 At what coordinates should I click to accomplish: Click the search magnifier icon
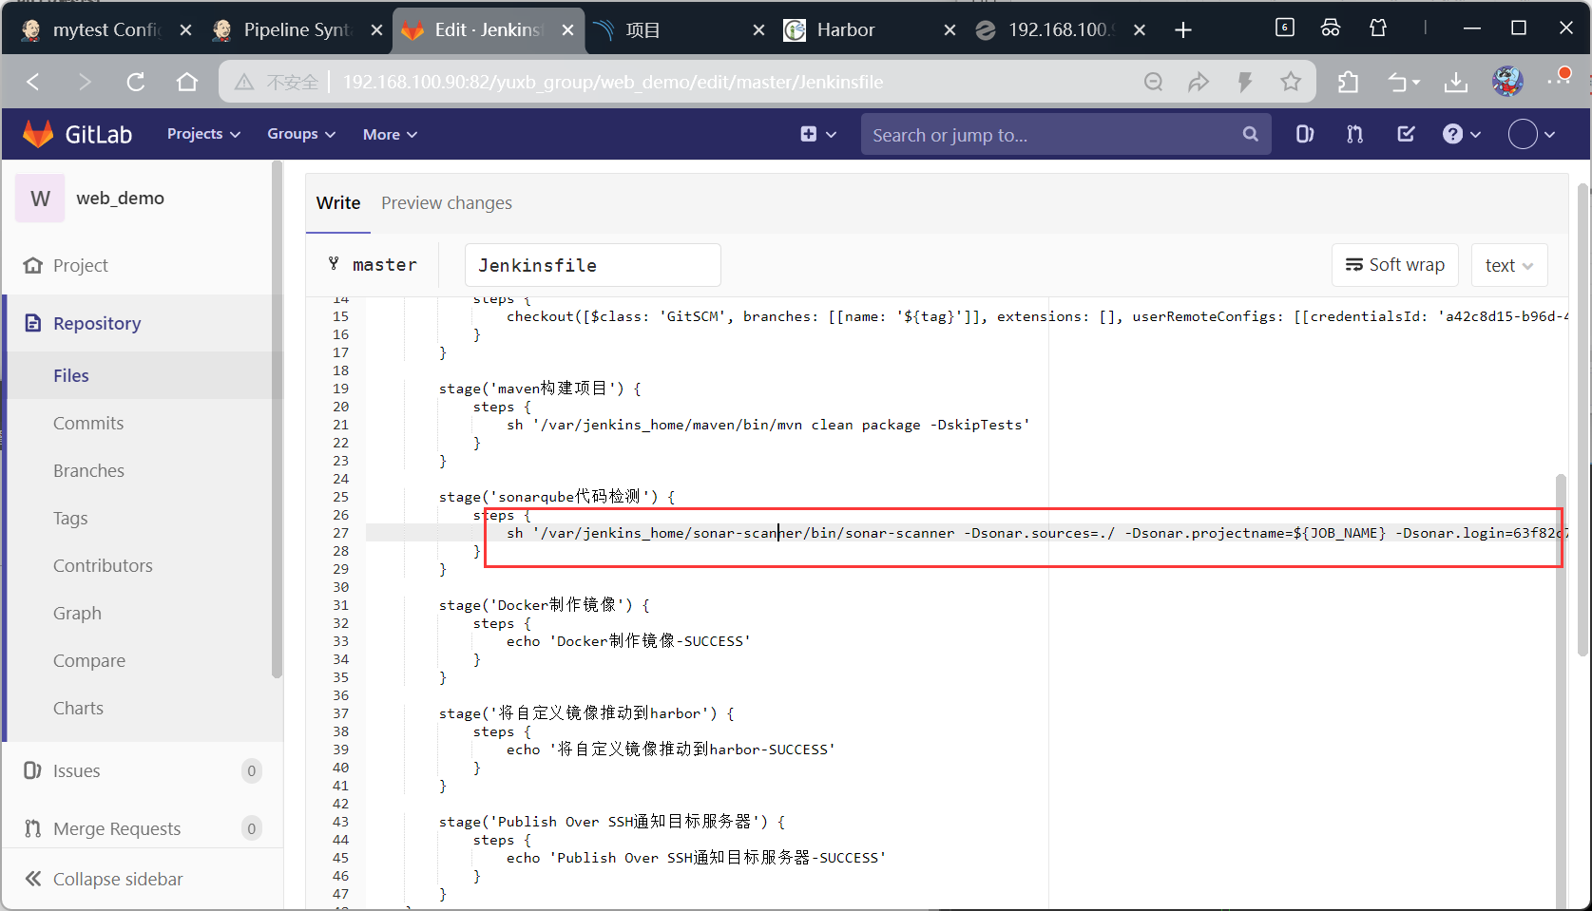click(x=1250, y=135)
